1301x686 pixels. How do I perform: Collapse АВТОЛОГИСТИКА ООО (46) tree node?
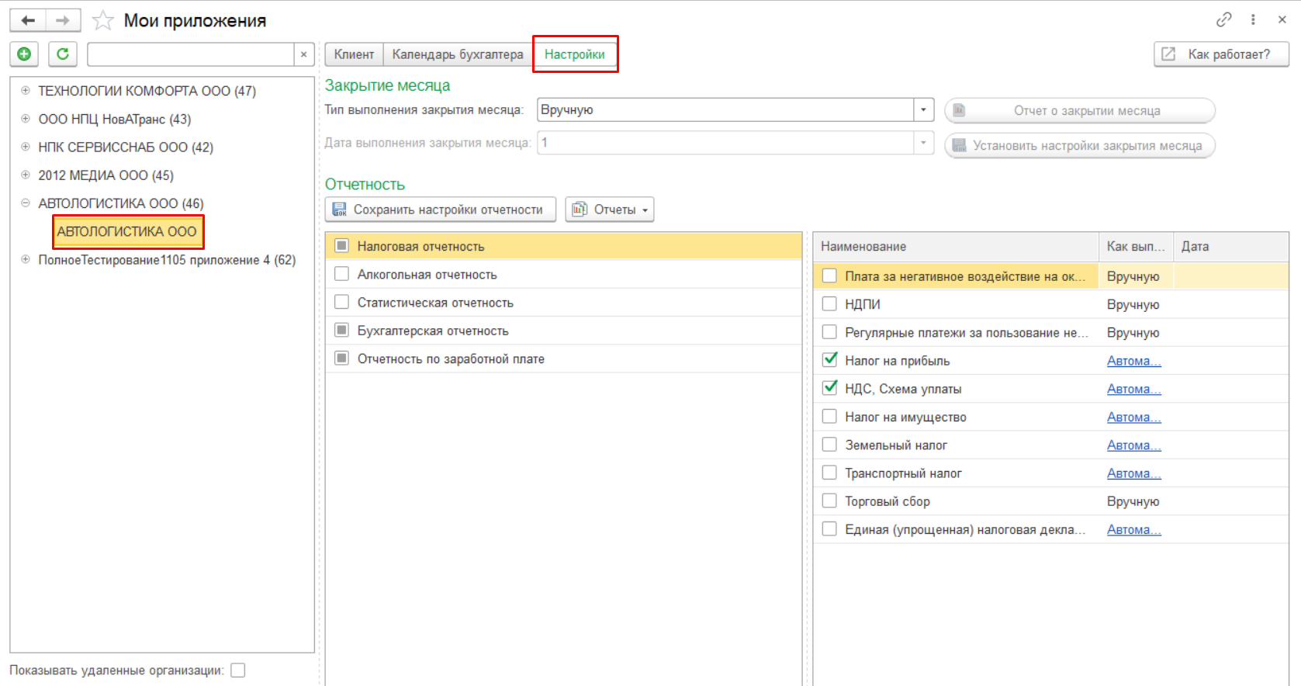(26, 203)
